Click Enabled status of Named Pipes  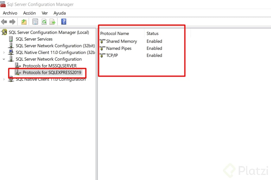click(x=154, y=48)
